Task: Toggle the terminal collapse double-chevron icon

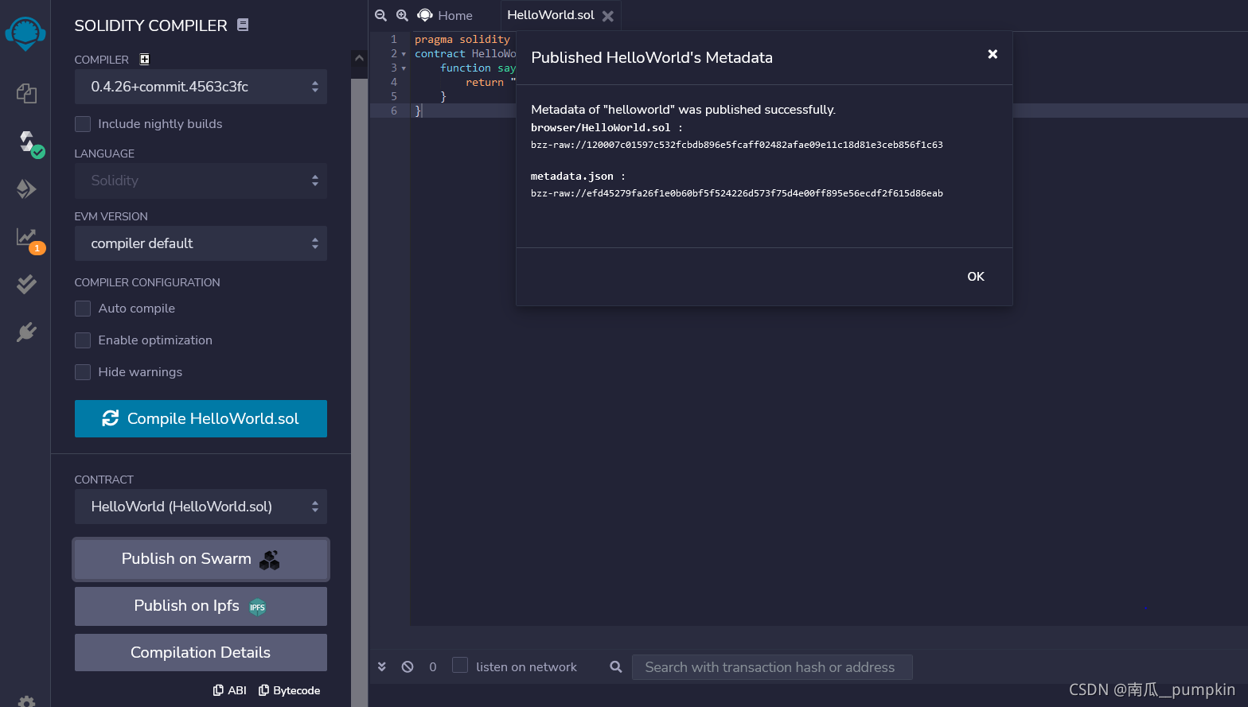Action: pos(382,666)
